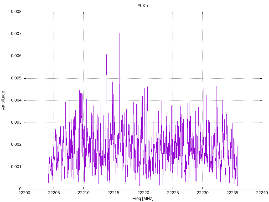The image size is (269, 202).
Task: Select x-axis tick label 22220
Action: (143, 193)
